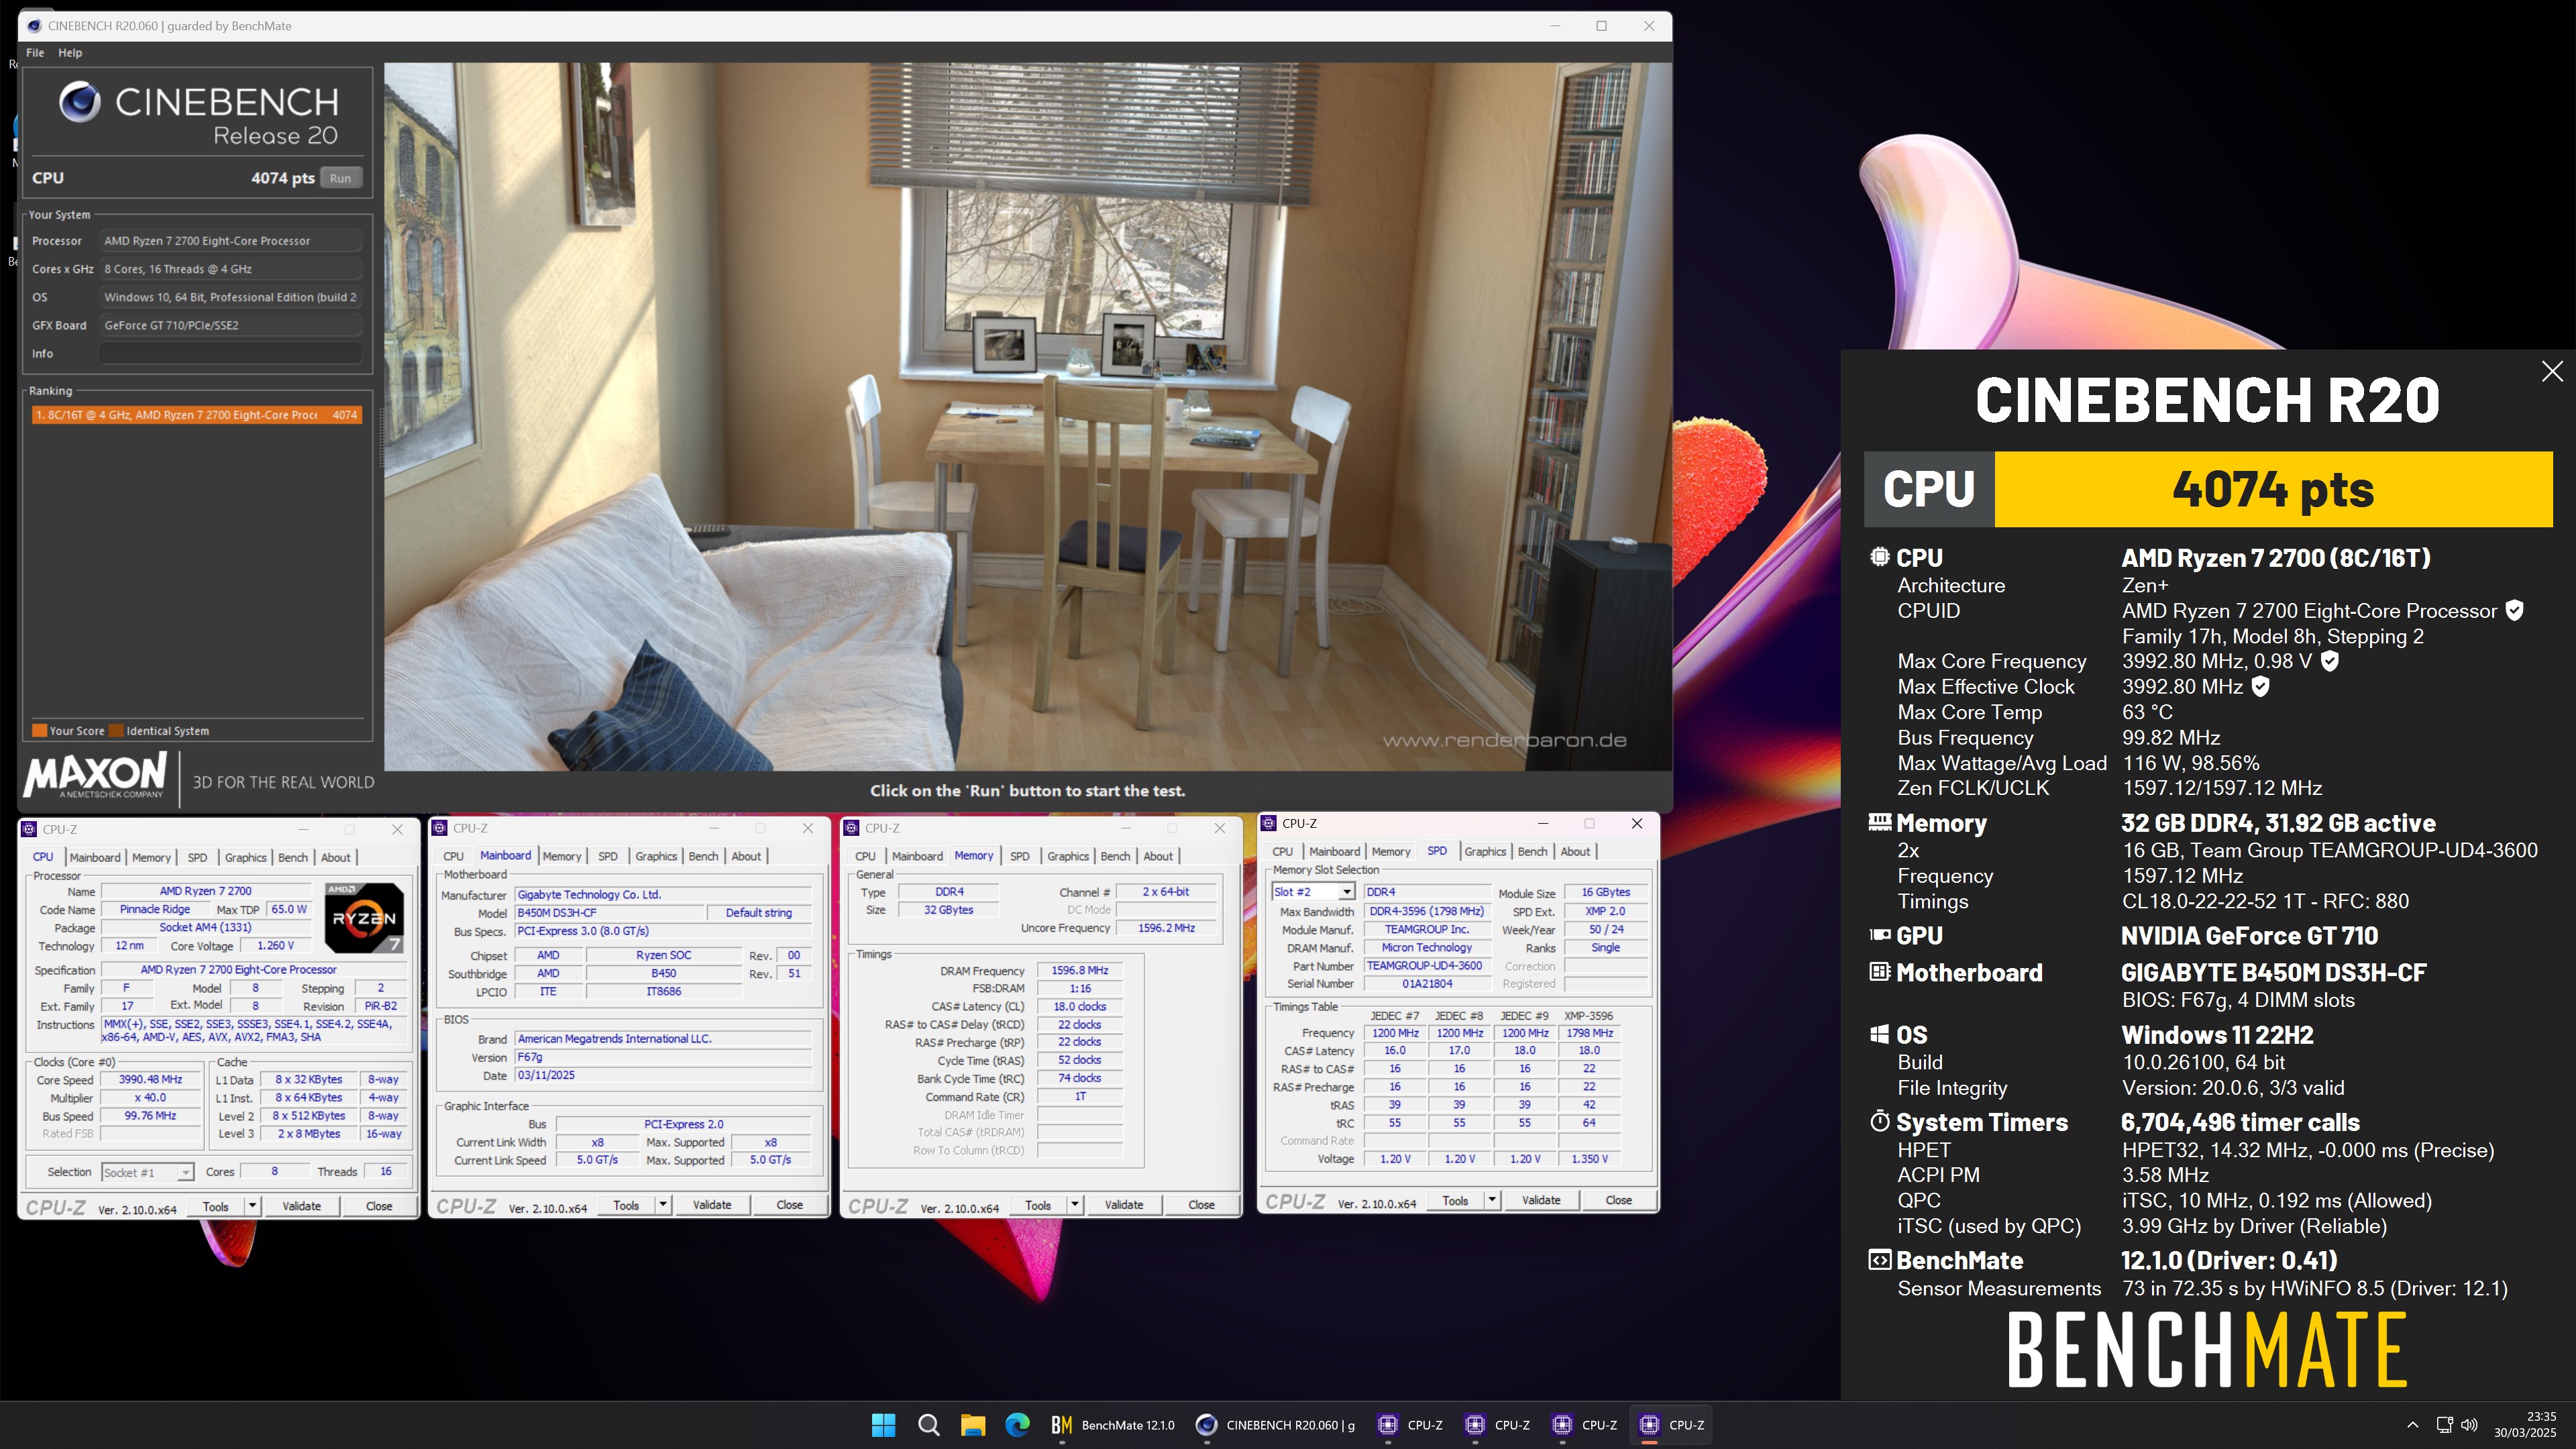Click the Ryzen 7 logo in CPU-Z
This screenshot has height=1449, width=2576.
[364, 917]
